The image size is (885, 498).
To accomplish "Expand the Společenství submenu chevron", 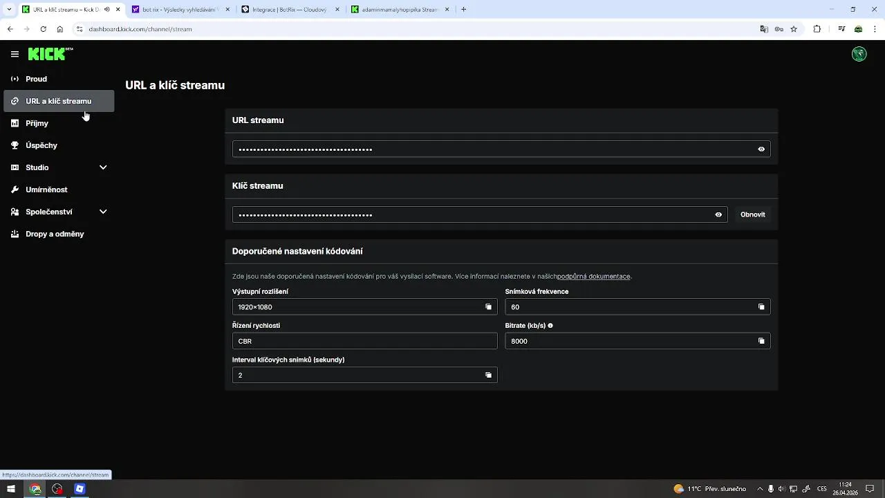I will 103,212.
